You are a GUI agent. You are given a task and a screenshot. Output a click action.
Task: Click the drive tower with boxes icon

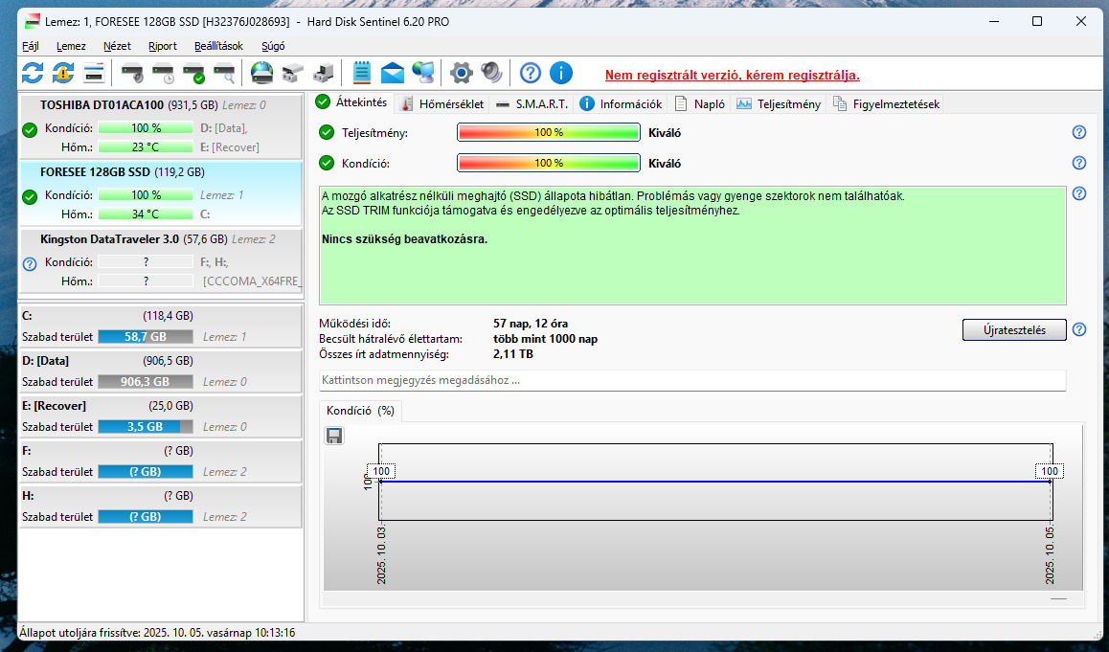click(324, 73)
